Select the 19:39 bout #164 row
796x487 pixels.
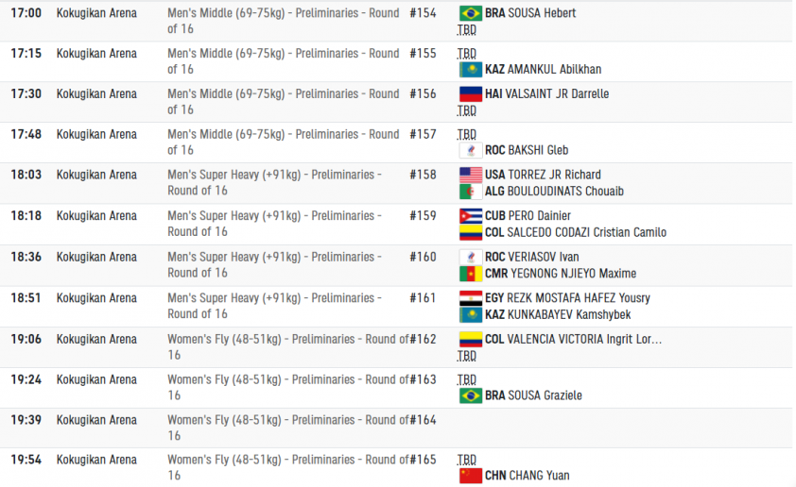point(396,428)
